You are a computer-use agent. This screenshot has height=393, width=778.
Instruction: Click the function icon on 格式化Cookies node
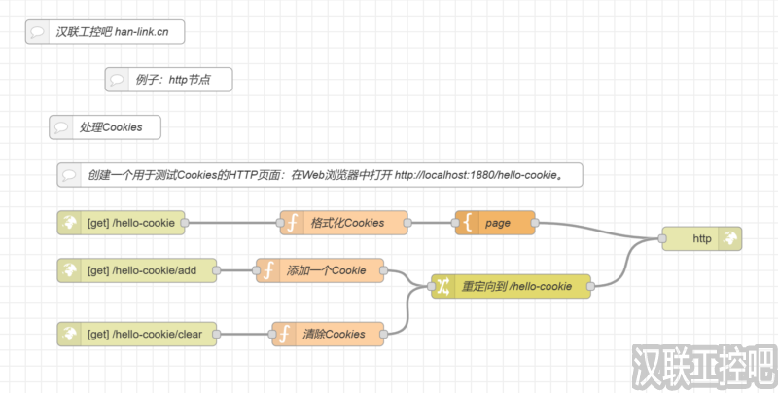pyautogui.click(x=291, y=223)
